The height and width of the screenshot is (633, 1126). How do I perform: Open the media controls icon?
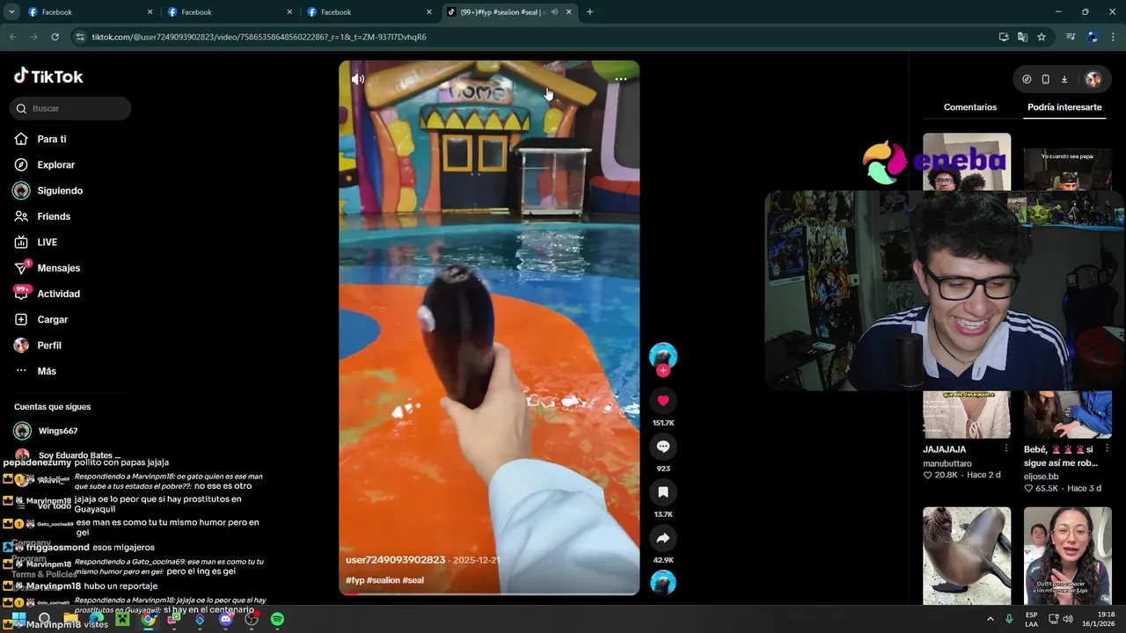point(1071,37)
